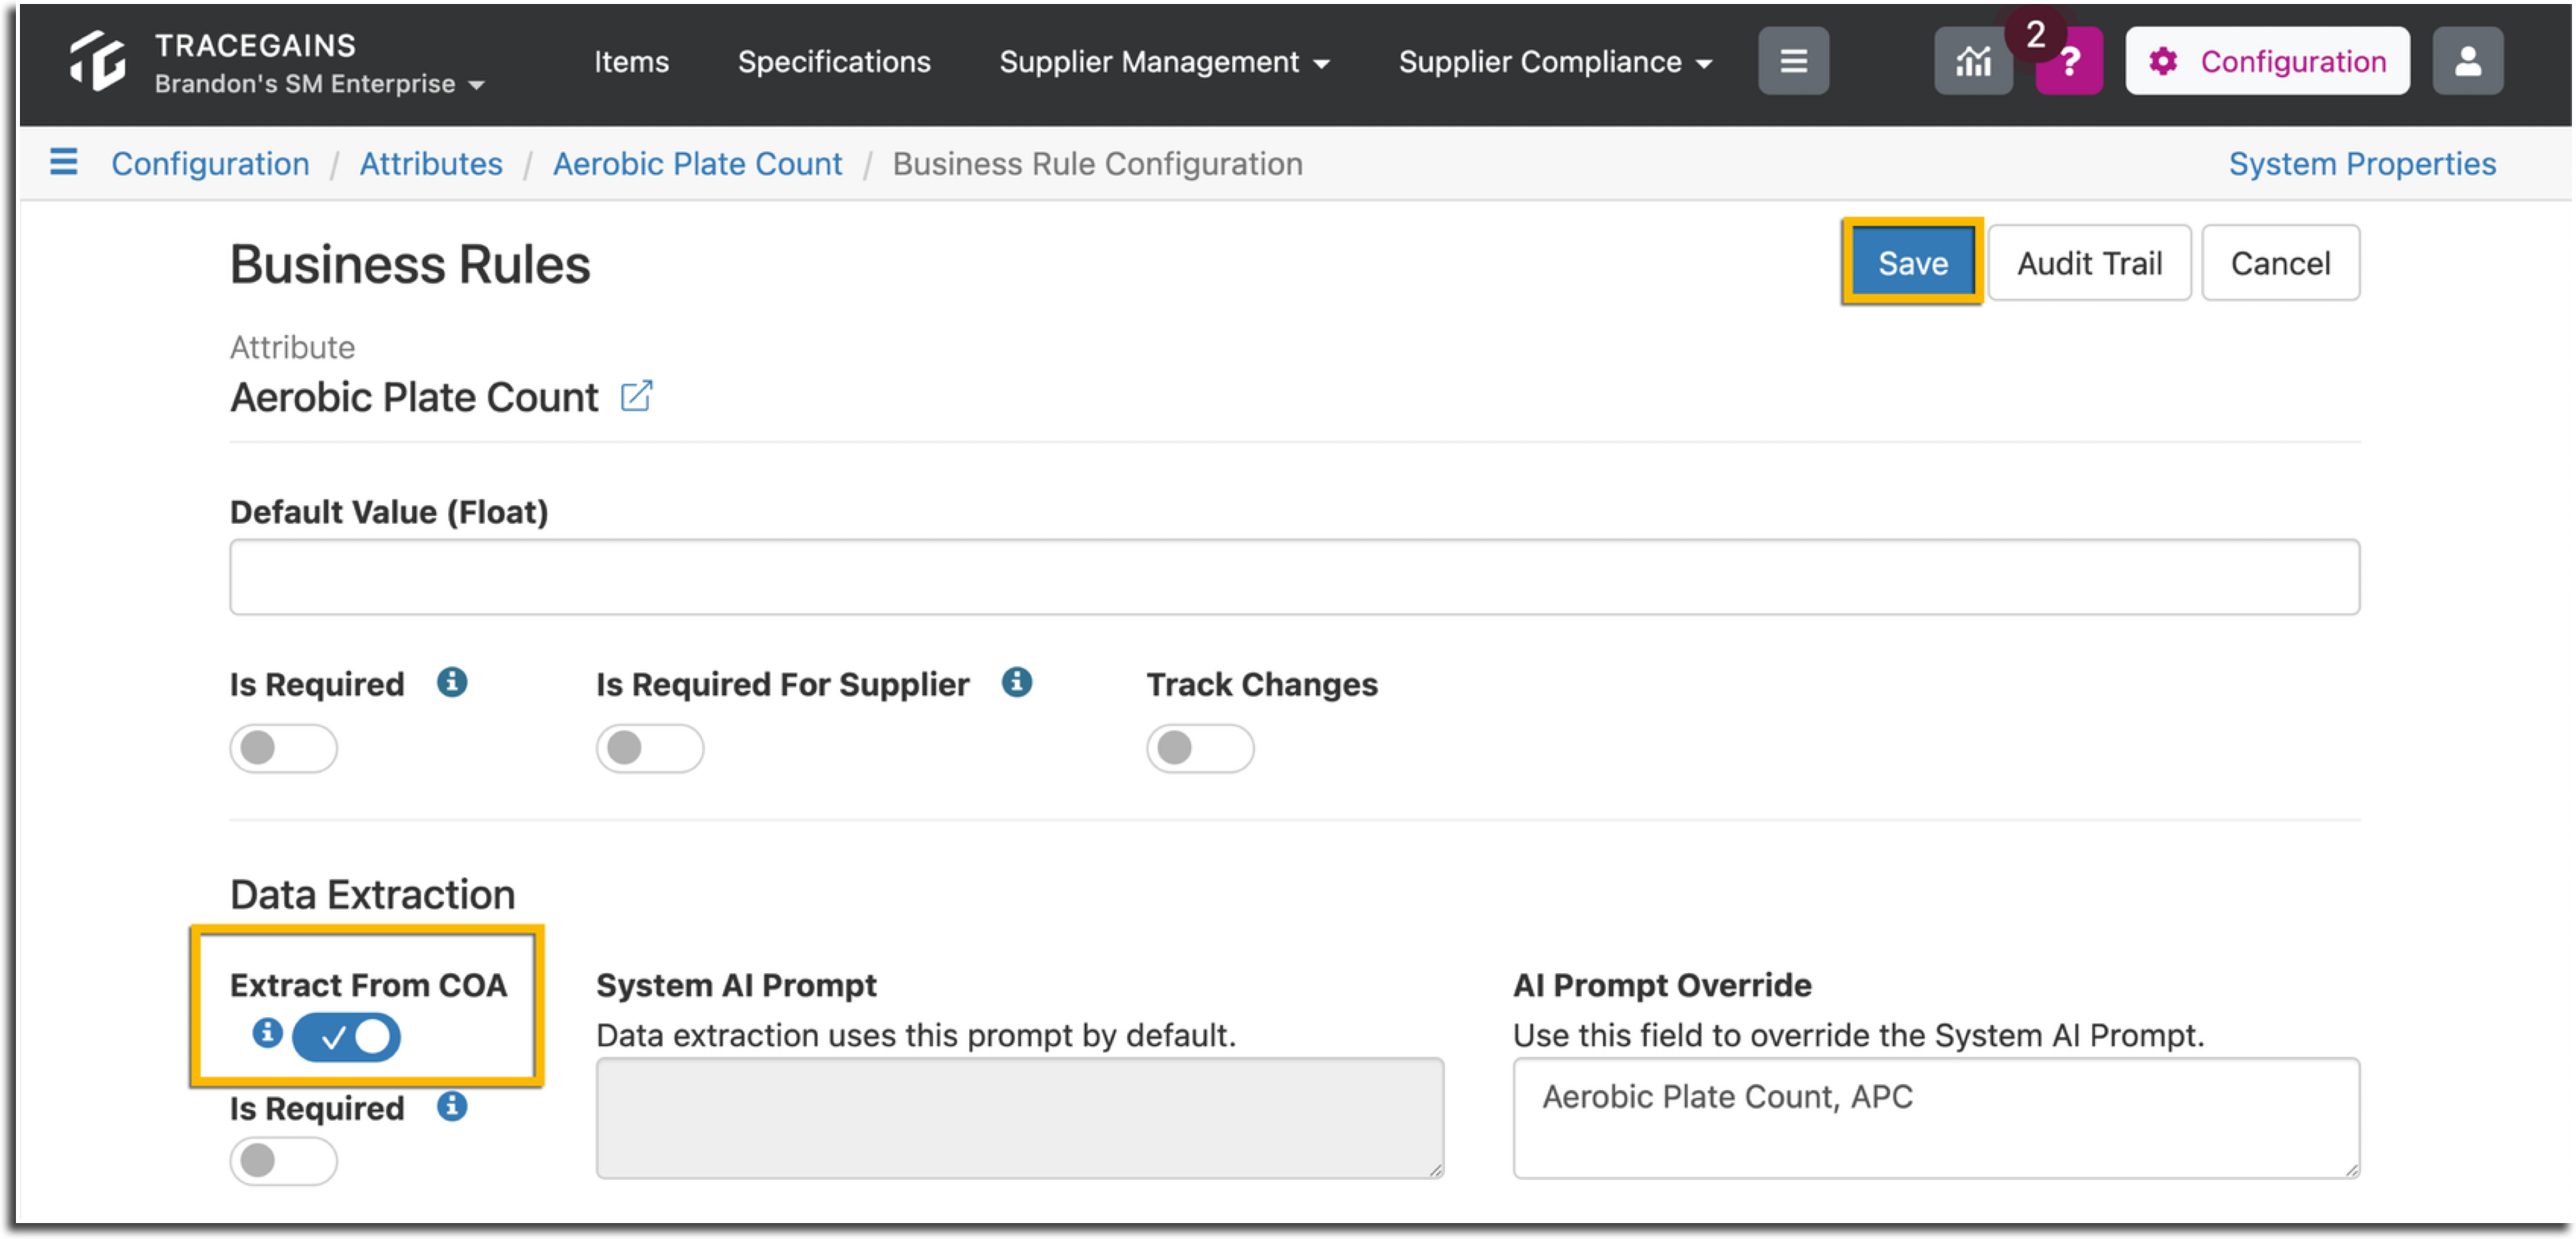Go to Specifications menu item
This screenshot has height=1239, width=2576.
click(834, 62)
